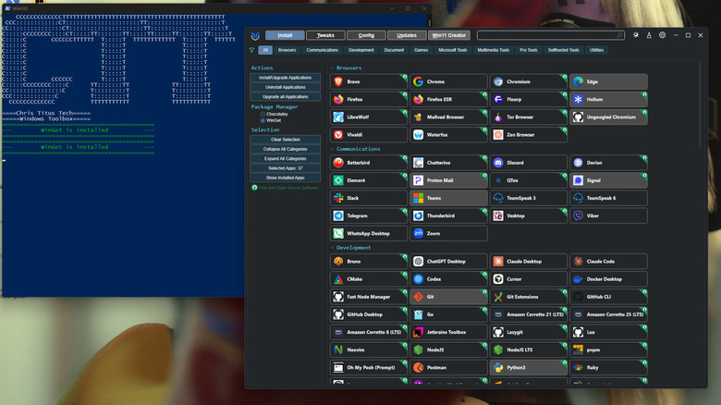Filter by Utilities category
This screenshot has width=721, height=405.
click(596, 50)
